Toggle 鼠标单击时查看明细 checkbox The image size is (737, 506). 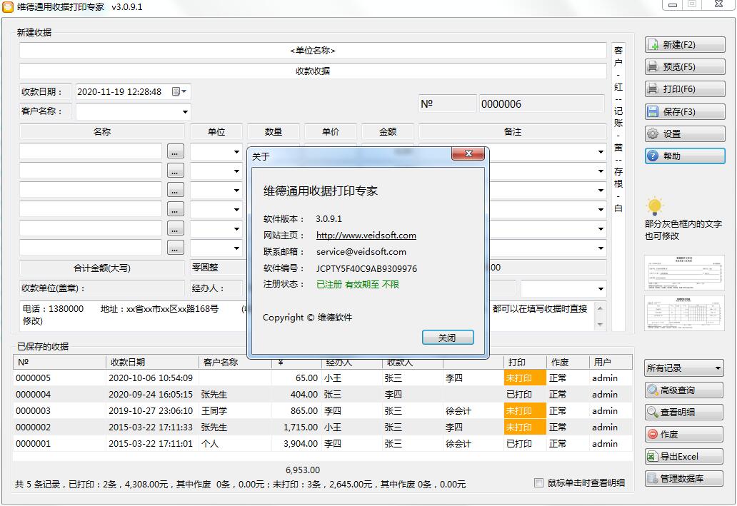pyautogui.click(x=538, y=482)
